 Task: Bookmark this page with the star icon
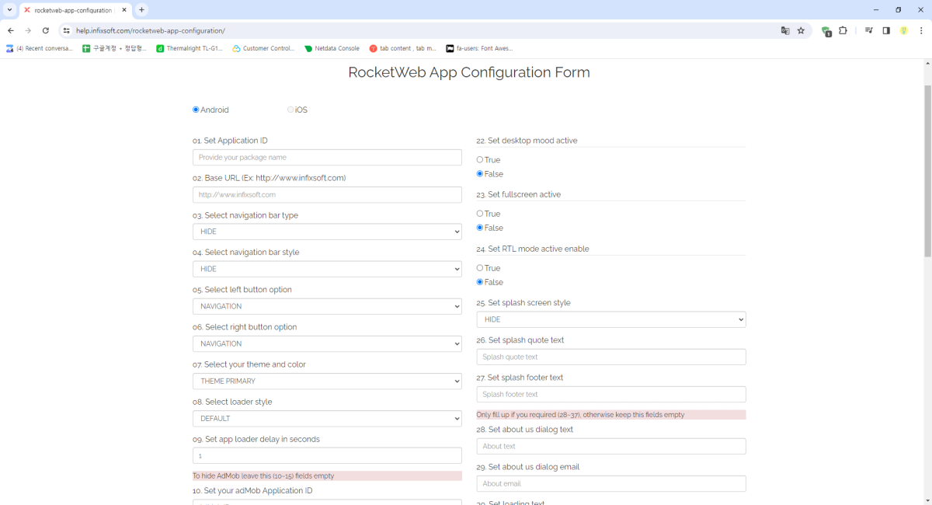[801, 30]
